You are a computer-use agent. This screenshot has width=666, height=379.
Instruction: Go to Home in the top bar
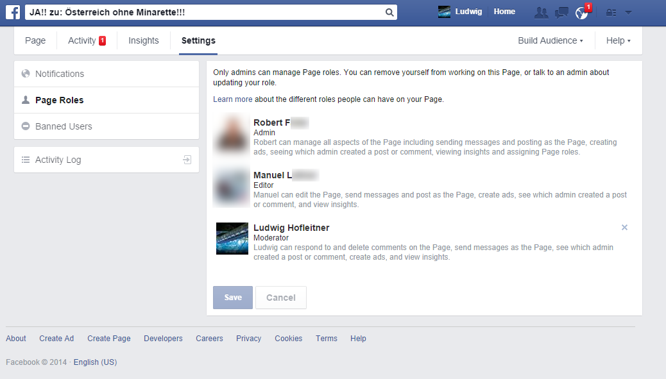click(x=504, y=12)
